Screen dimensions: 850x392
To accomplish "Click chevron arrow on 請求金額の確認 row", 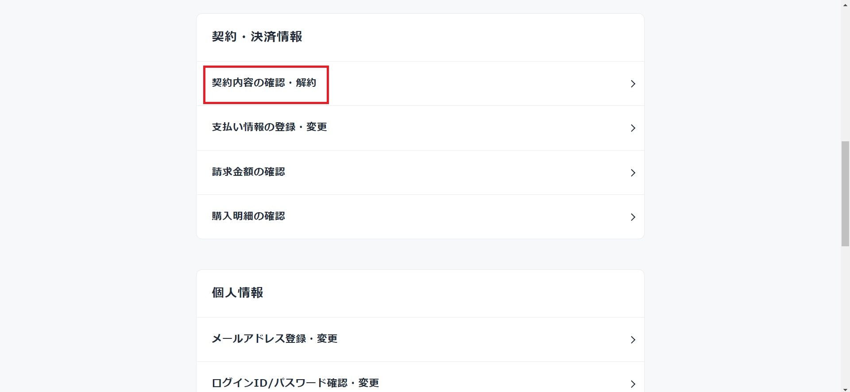I will click(x=633, y=173).
